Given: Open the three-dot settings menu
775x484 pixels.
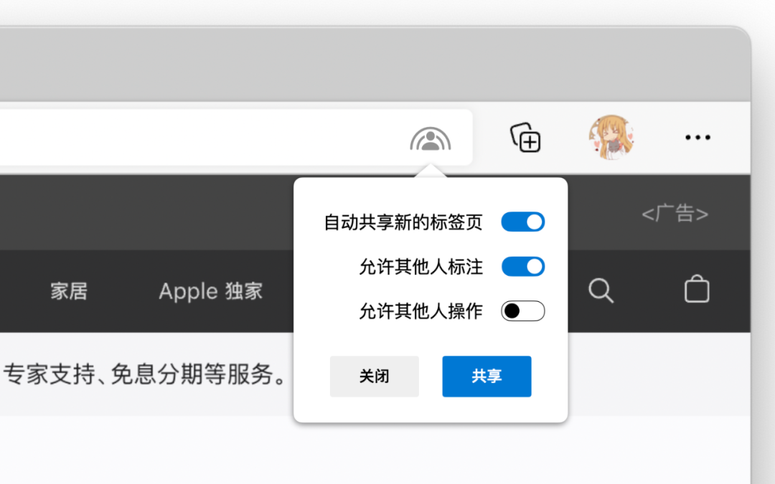Looking at the screenshot, I should click(698, 137).
